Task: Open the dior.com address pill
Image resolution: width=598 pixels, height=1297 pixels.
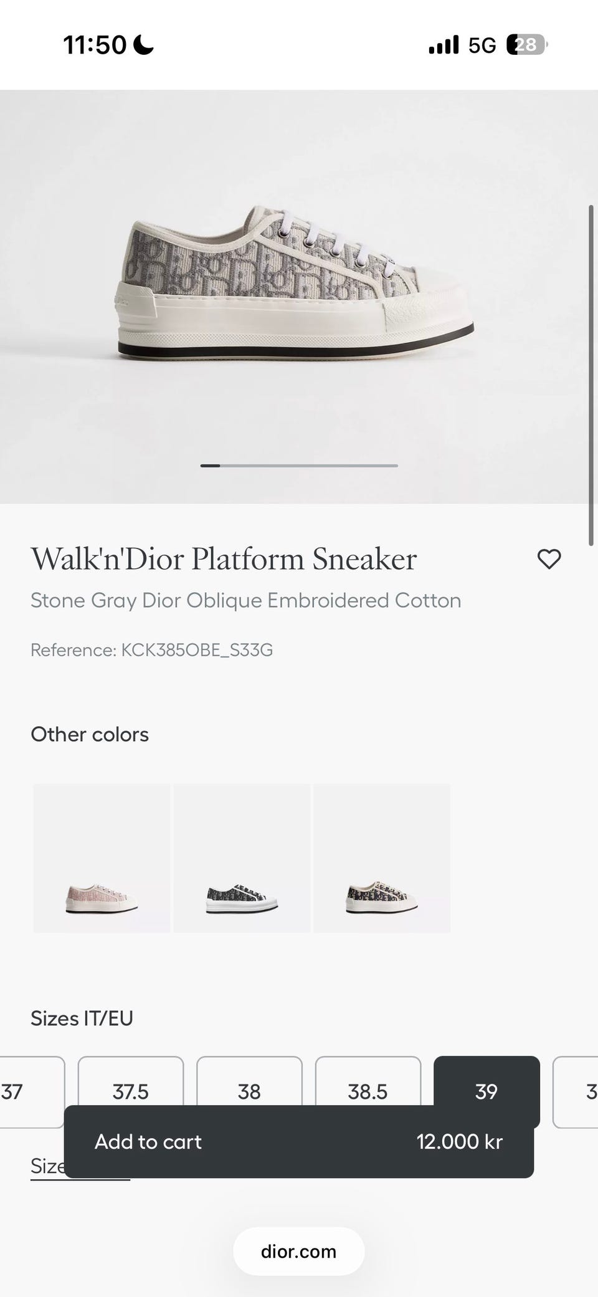Action: click(x=299, y=1252)
